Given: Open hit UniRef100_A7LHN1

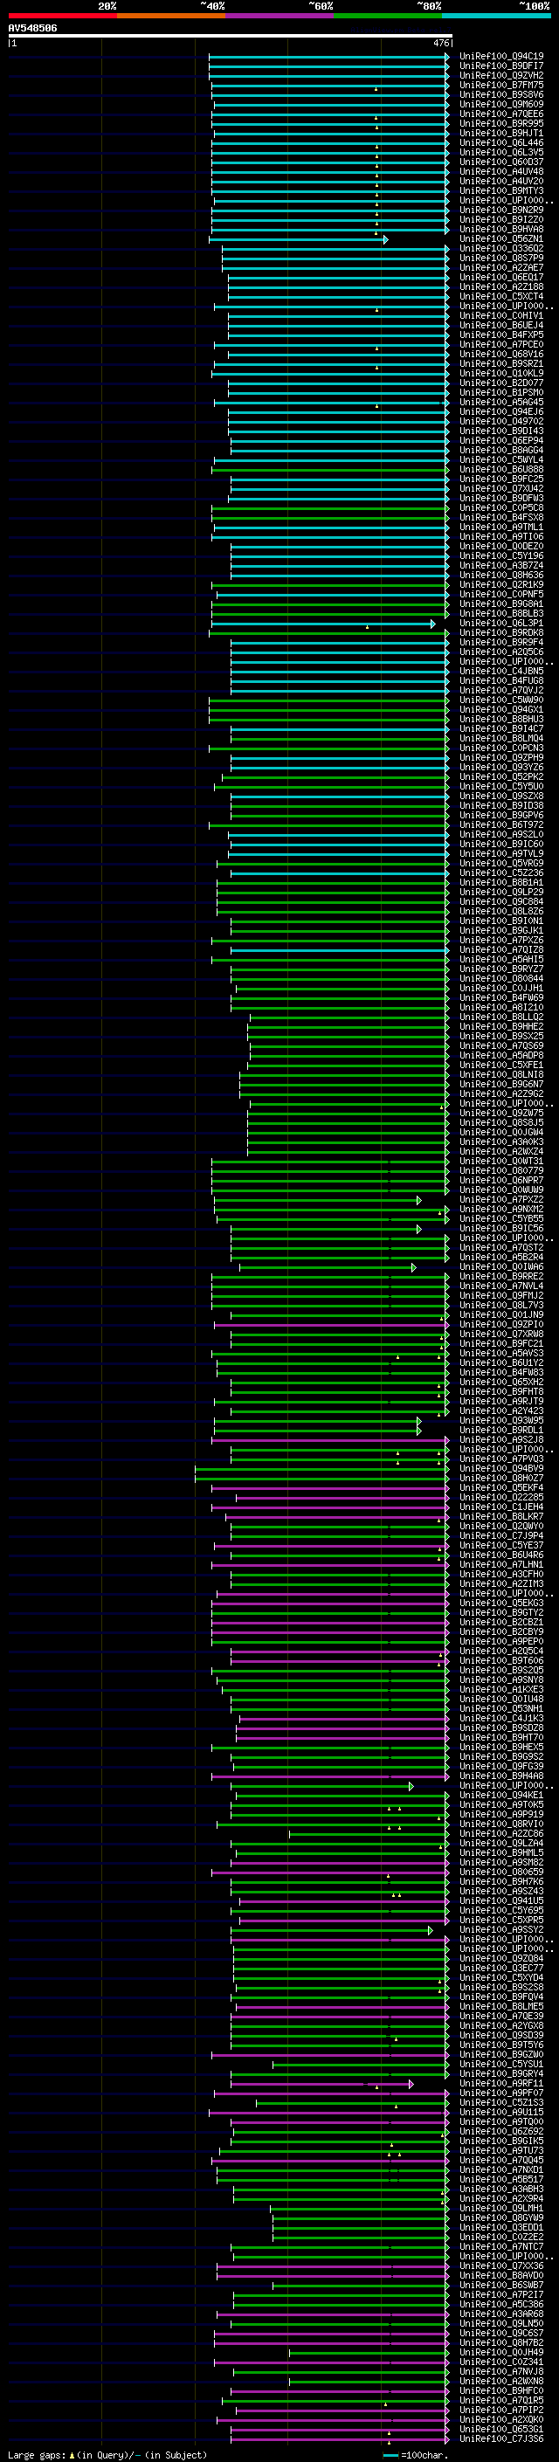Looking at the screenshot, I should (x=501, y=1564).
